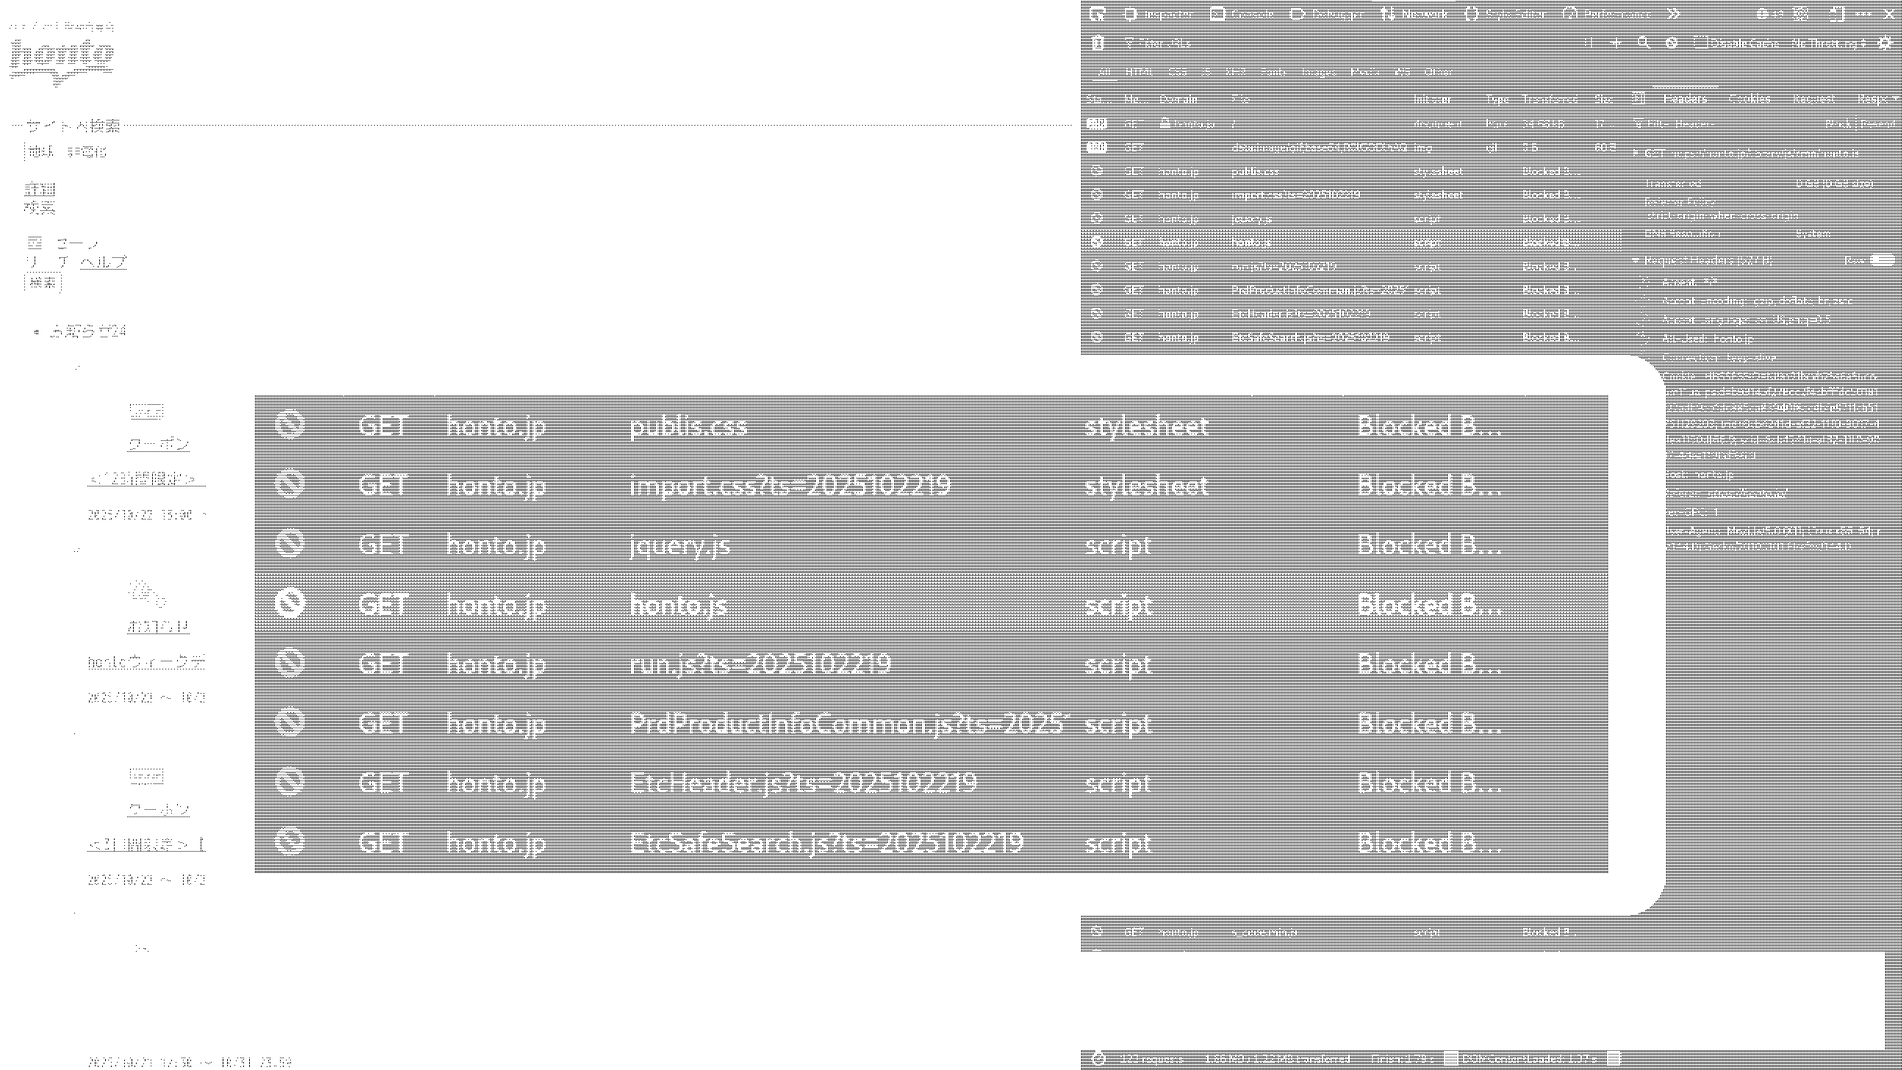This screenshot has height=1070, width=1902.
Task: Open the request blocking icon
Action: [1671, 43]
